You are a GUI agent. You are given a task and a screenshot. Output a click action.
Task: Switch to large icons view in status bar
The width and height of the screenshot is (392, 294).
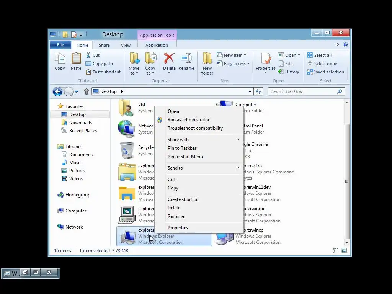pyautogui.click(x=344, y=250)
